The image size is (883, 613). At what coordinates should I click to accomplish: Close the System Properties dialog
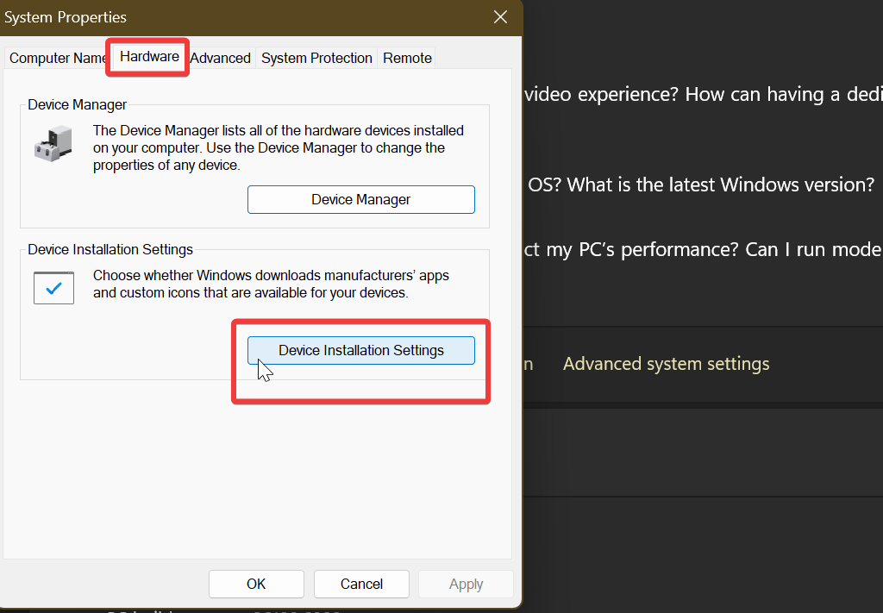coord(500,17)
